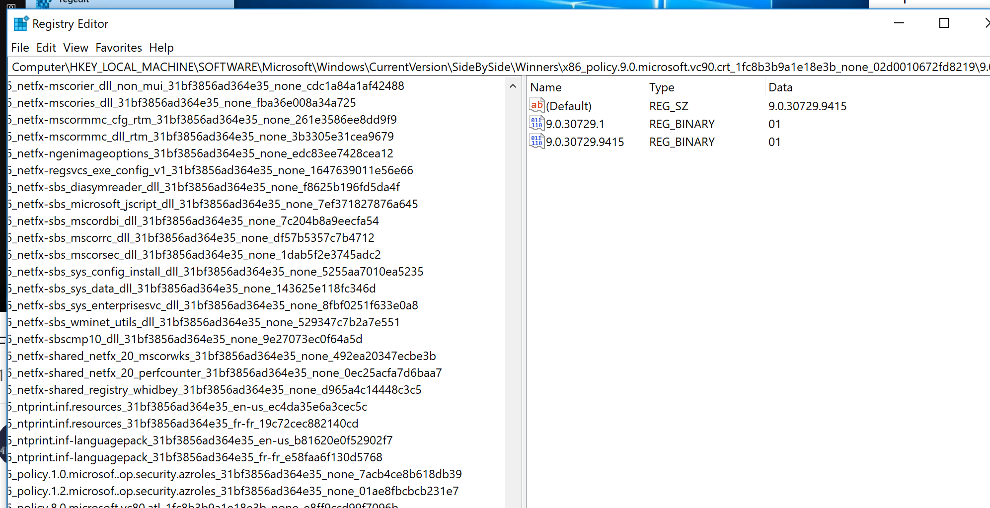Select the 9.0.30729.9415 value name
The image size is (990, 508).
pos(585,142)
